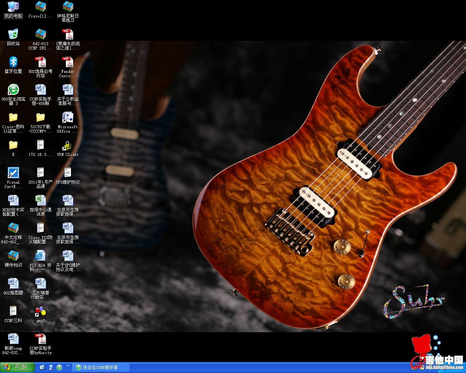This screenshot has height=373, width=466.
Task: Open the 51CTO下载 folder
Action: pyautogui.click(x=40, y=122)
